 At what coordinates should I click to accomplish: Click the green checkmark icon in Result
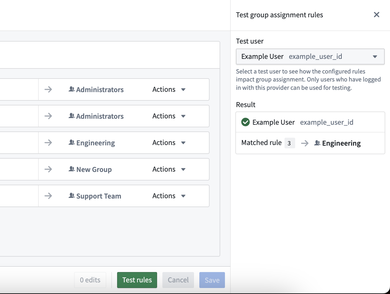click(x=245, y=122)
